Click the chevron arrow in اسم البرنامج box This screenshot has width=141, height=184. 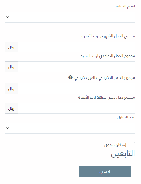(7, 17)
